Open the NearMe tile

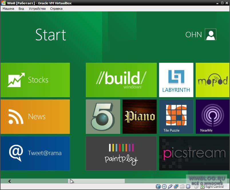213,117
